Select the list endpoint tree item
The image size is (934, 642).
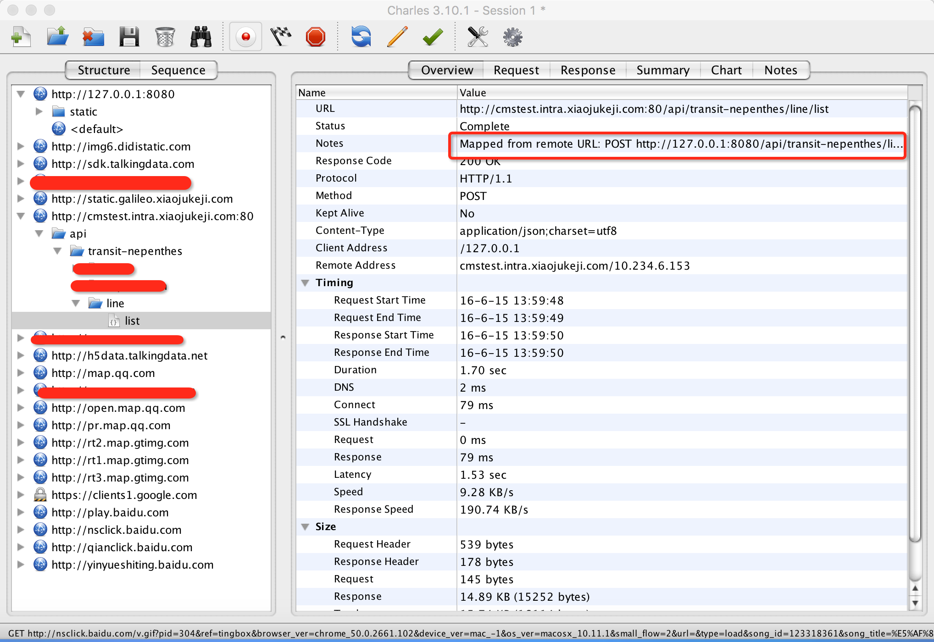pos(132,321)
